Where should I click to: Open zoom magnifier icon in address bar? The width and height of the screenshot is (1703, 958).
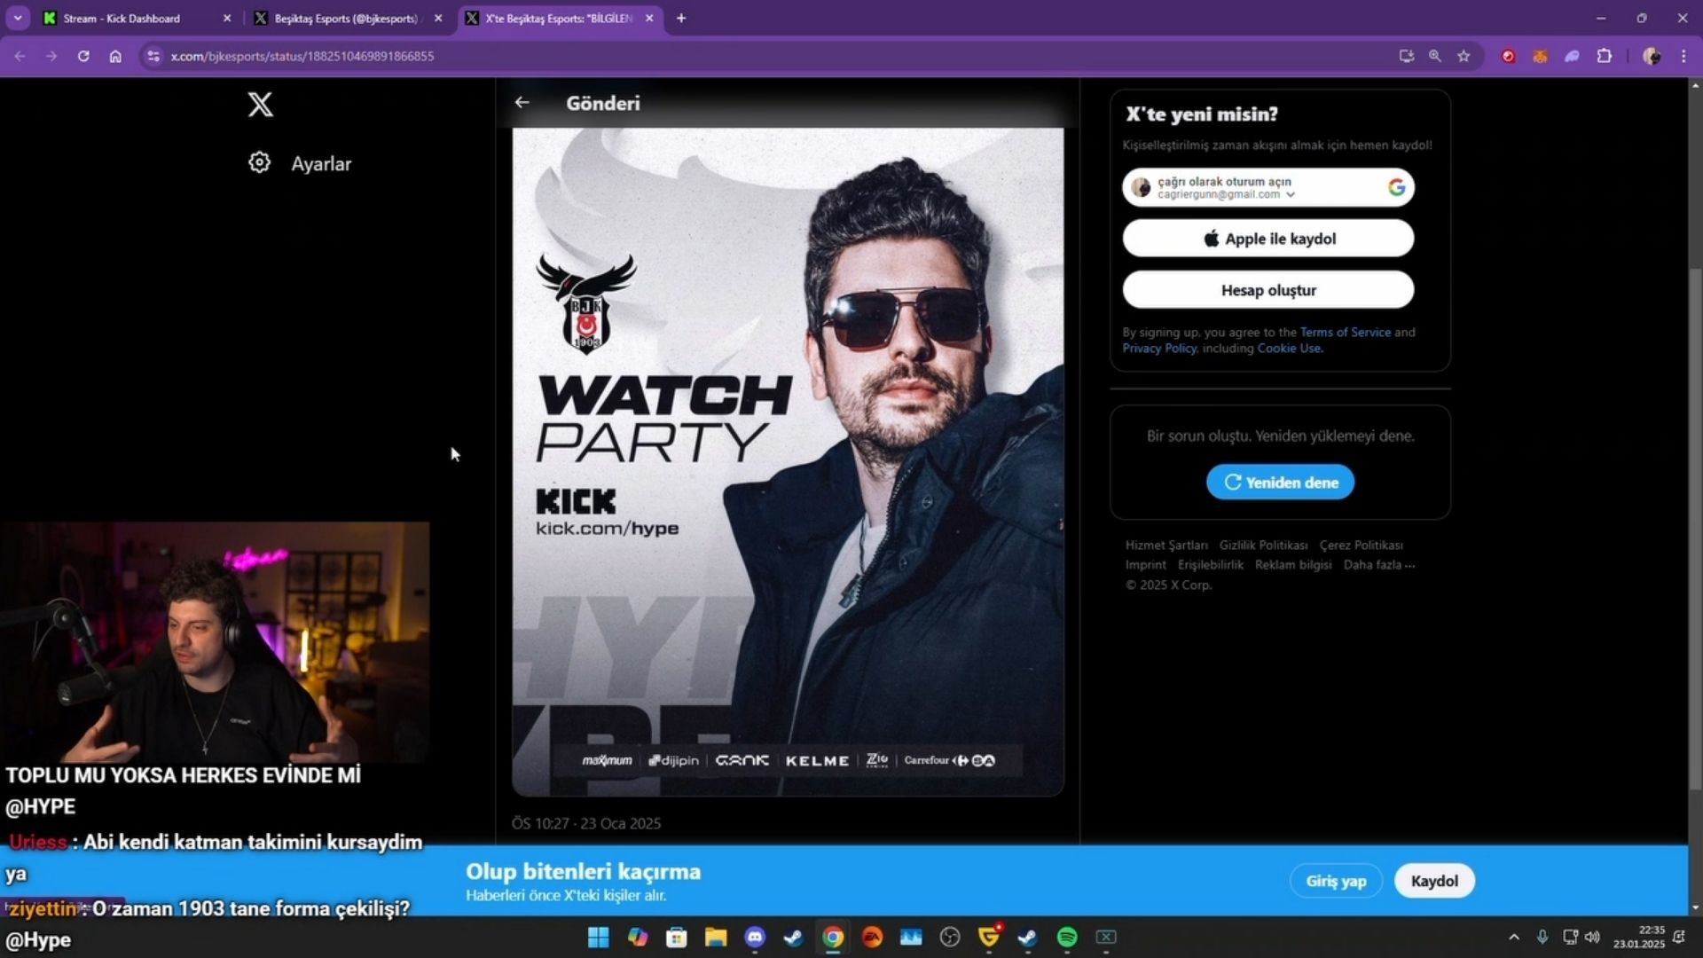tap(1434, 56)
